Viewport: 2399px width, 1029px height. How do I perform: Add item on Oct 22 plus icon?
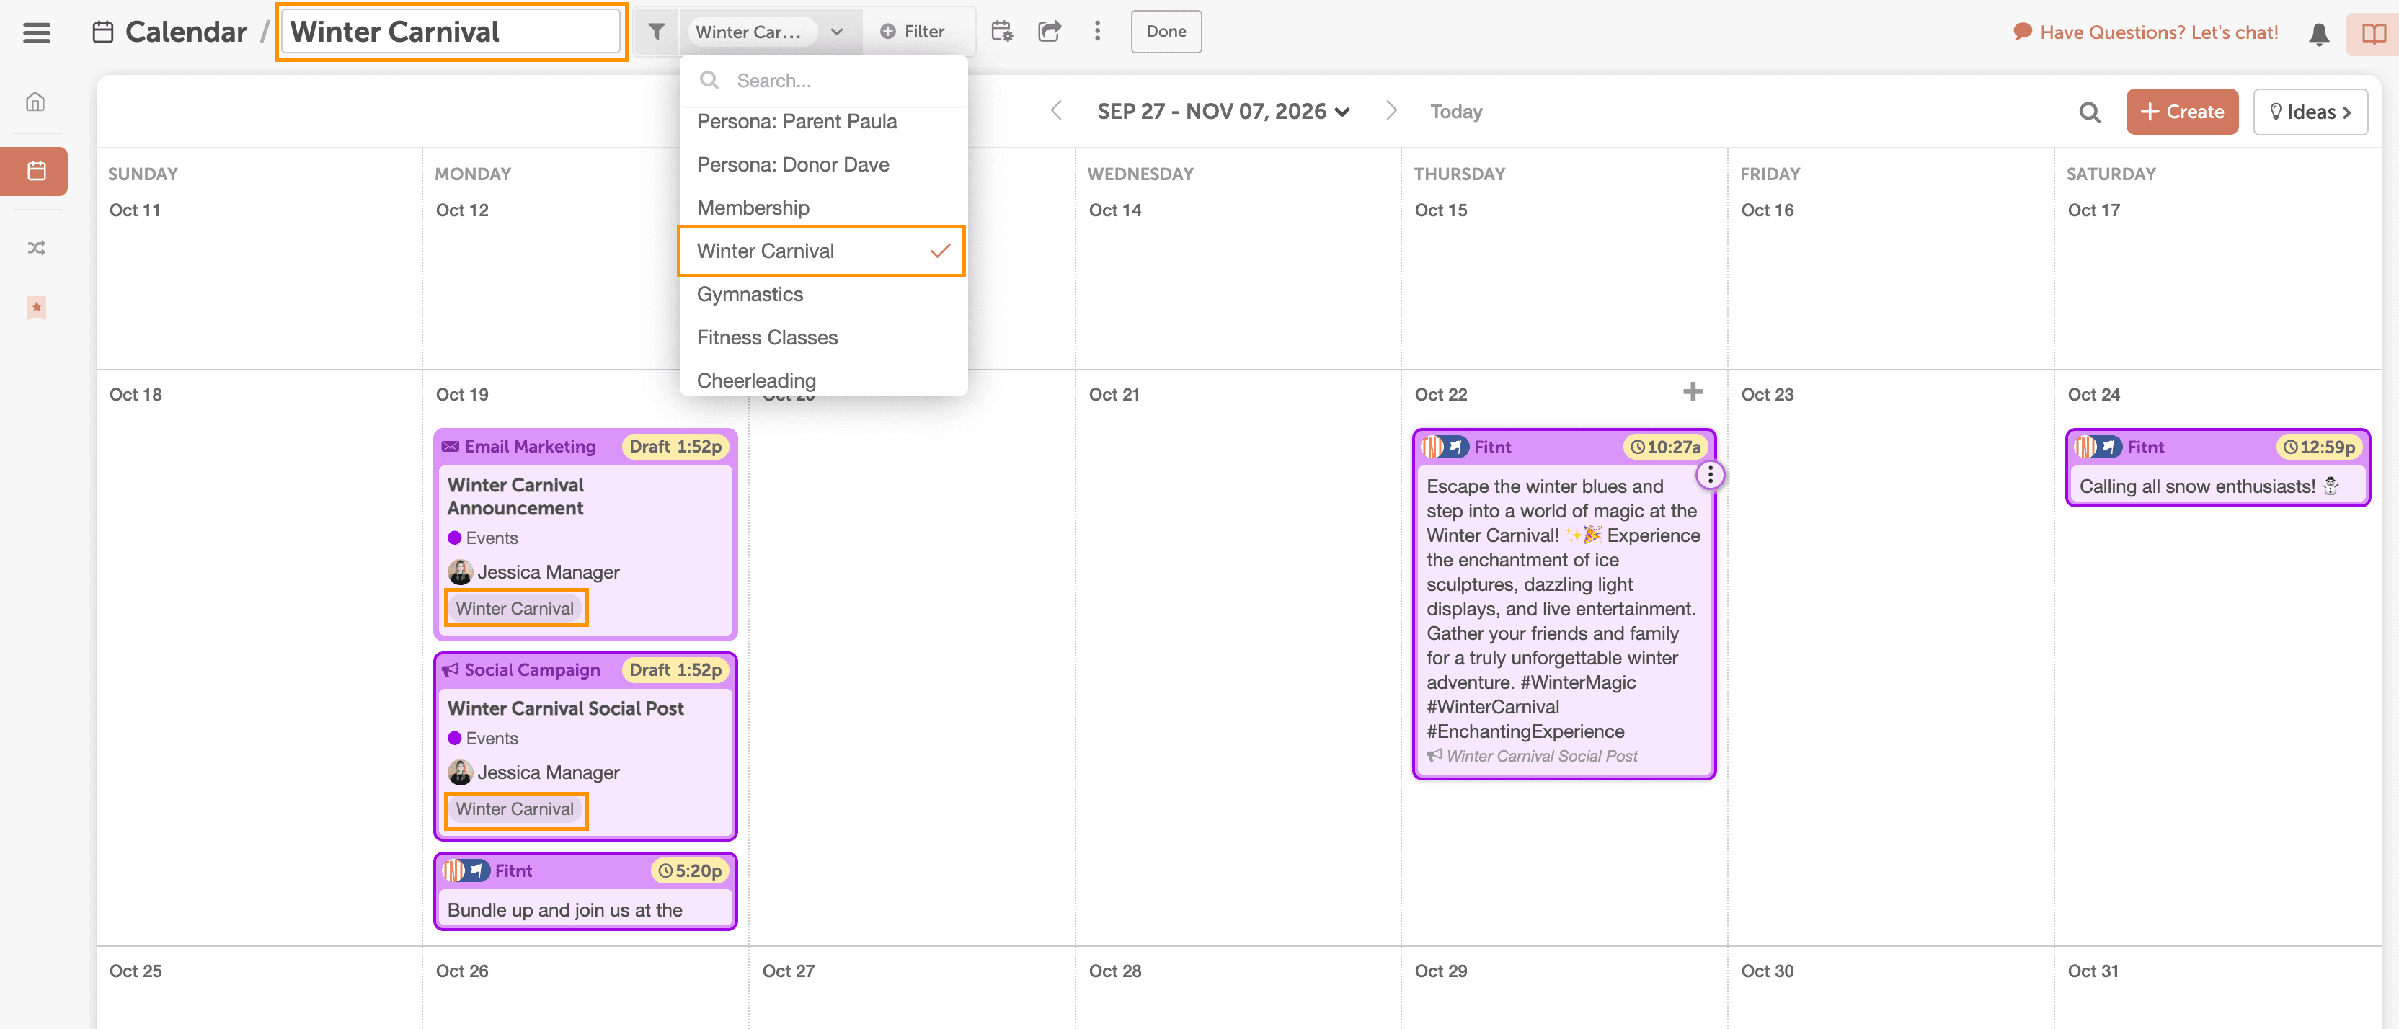coord(1692,392)
